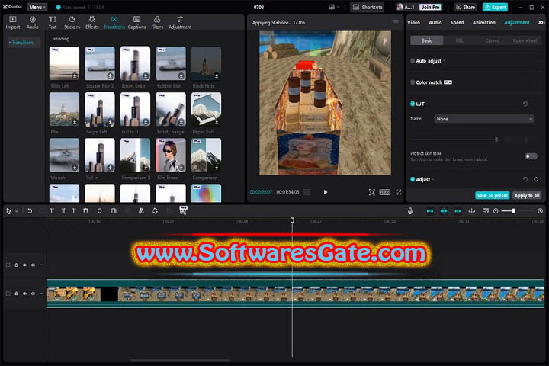Uncheck the Adjust checkbox
The image size is (549, 366).
click(413, 179)
